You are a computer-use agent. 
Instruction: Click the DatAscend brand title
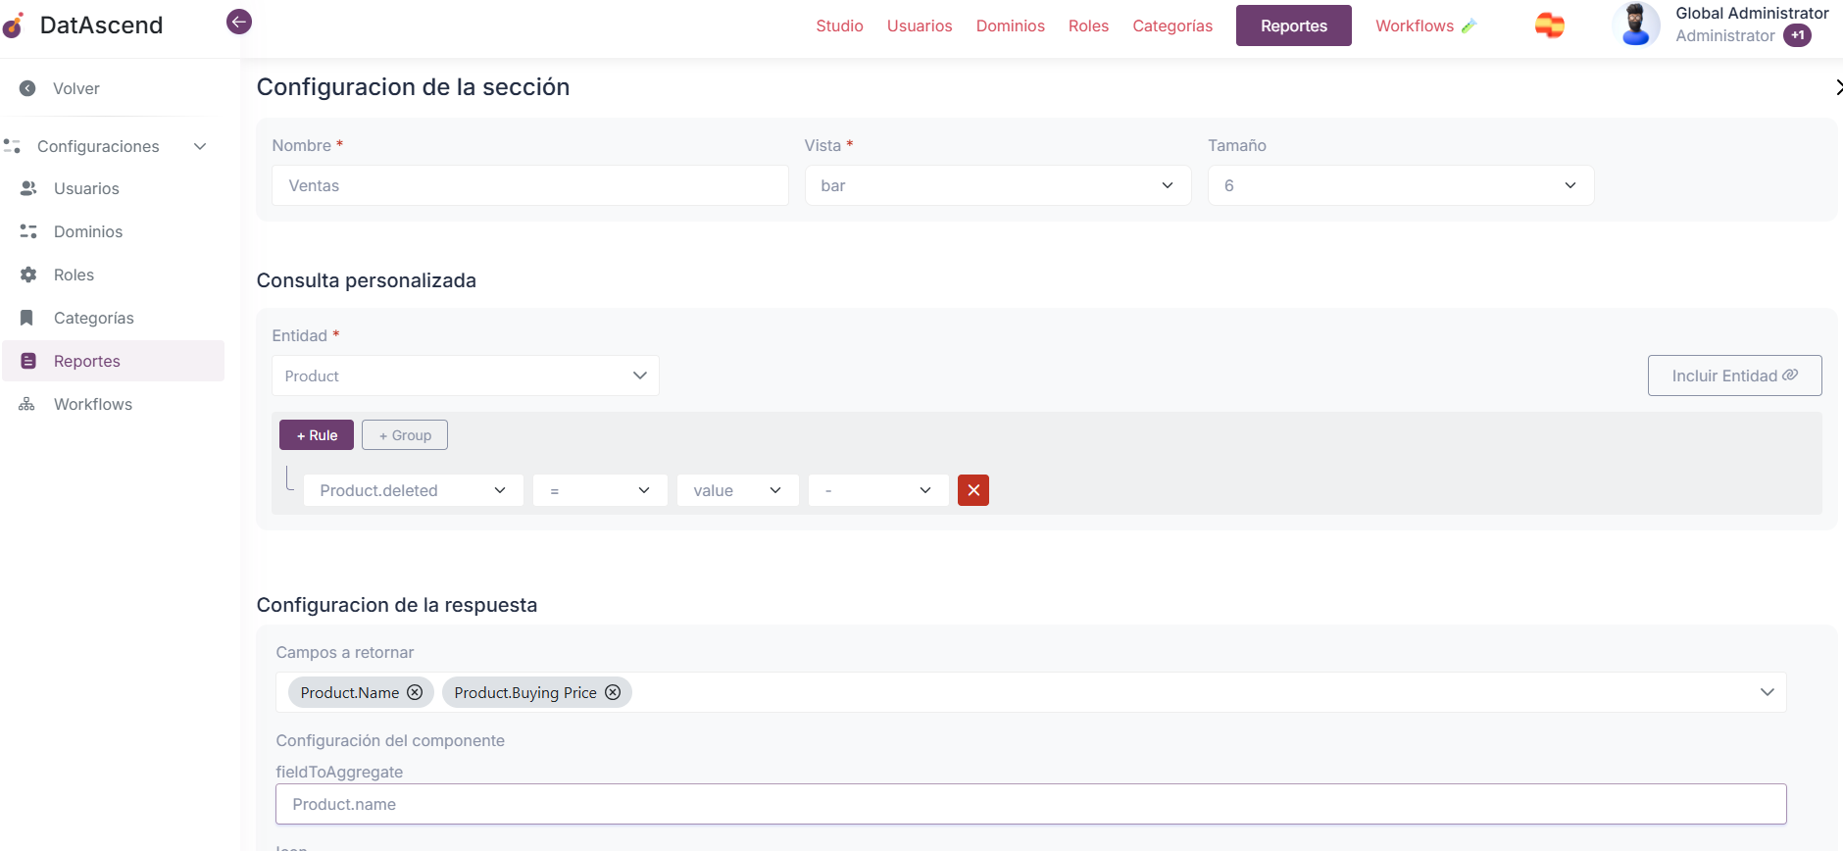click(x=102, y=25)
